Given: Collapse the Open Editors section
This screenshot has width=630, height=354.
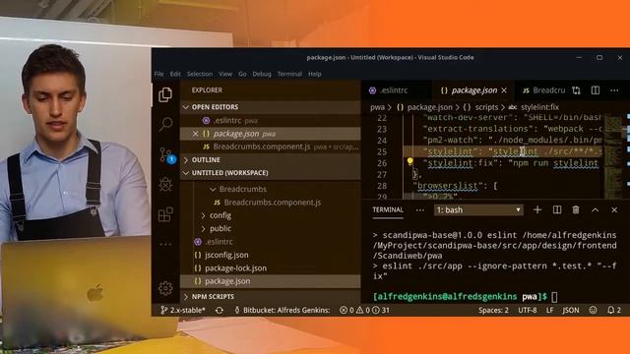Looking at the screenshot, I should click(270, 107).
